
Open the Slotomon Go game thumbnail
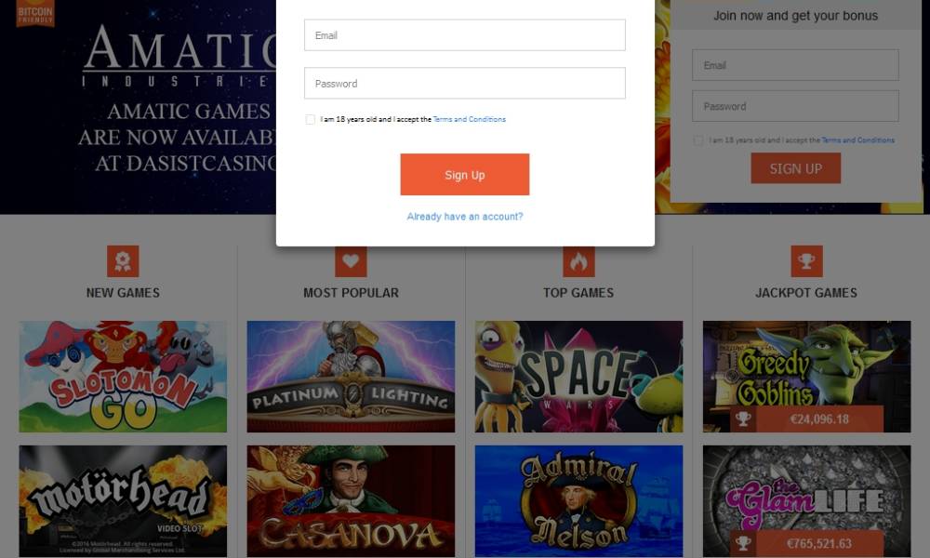(x=123, y=377)
